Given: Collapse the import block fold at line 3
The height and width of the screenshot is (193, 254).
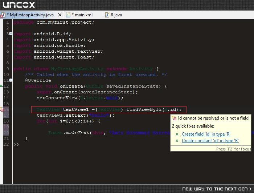Looking at the screenshot, I should (11, 33).
